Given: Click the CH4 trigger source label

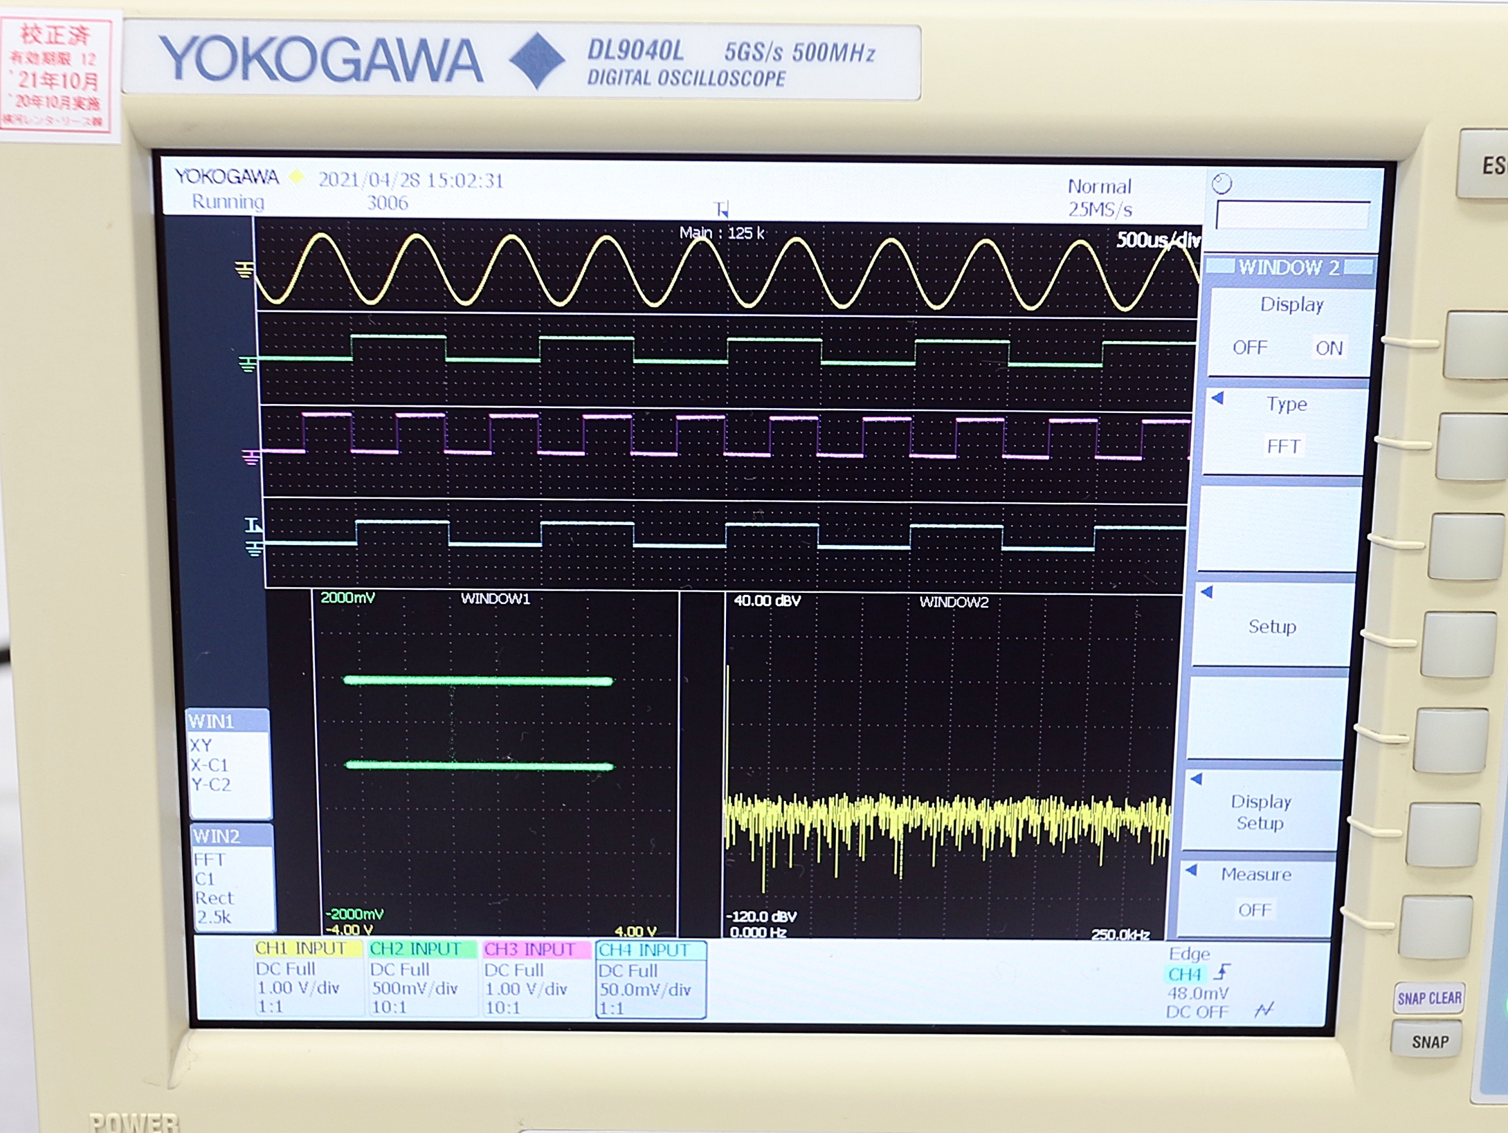Looking at the screenshot, I should pyautogui.click(x=1185, y=974).
